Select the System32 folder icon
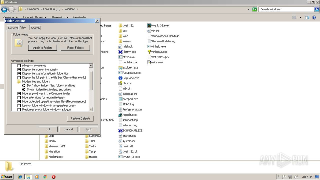320x180 pixels. (87, 136)
